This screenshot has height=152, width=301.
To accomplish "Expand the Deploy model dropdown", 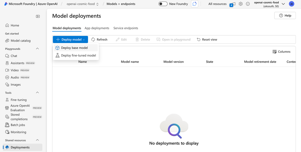I will [x=71, y=40].
